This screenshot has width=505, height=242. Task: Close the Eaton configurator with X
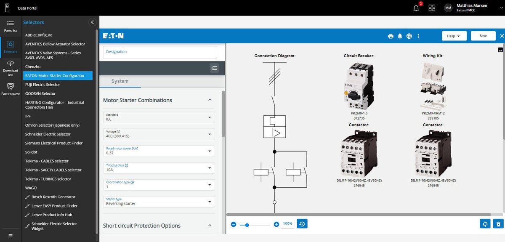click(x=502, y=36)
